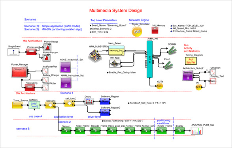Select the Power_Manager red block
This screenshot has height=148, width=232.
[19, 72]
